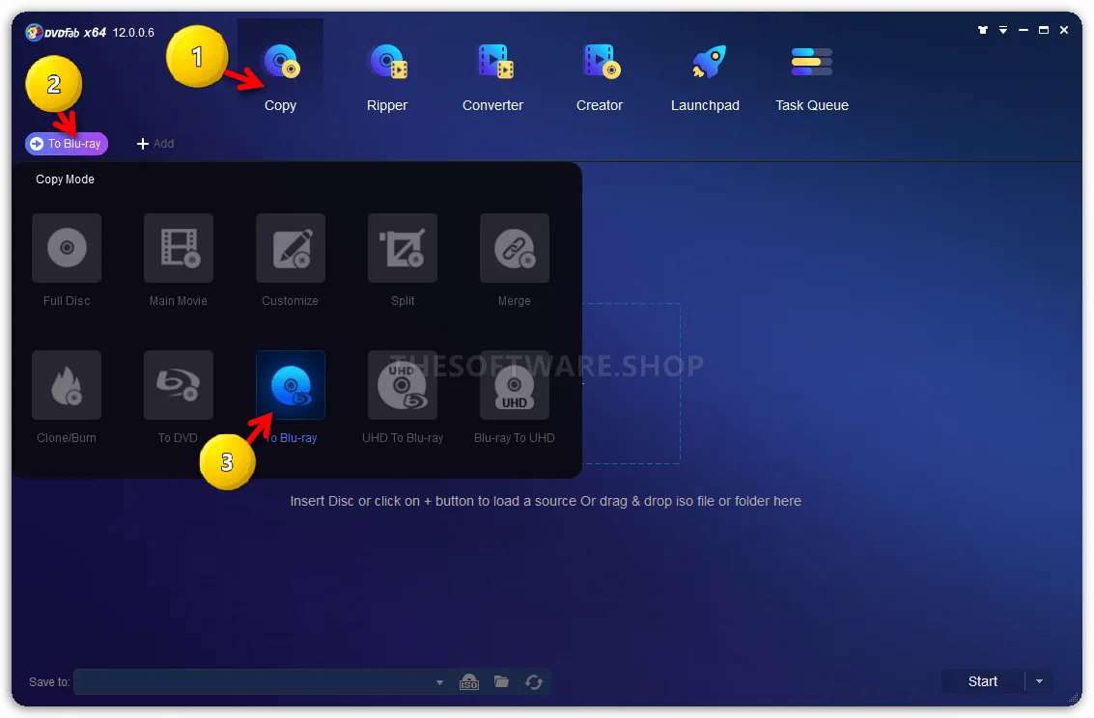Screen dimensions: 1094x718
Task: Select Split copy mode
Action: (x=403, y=248)
